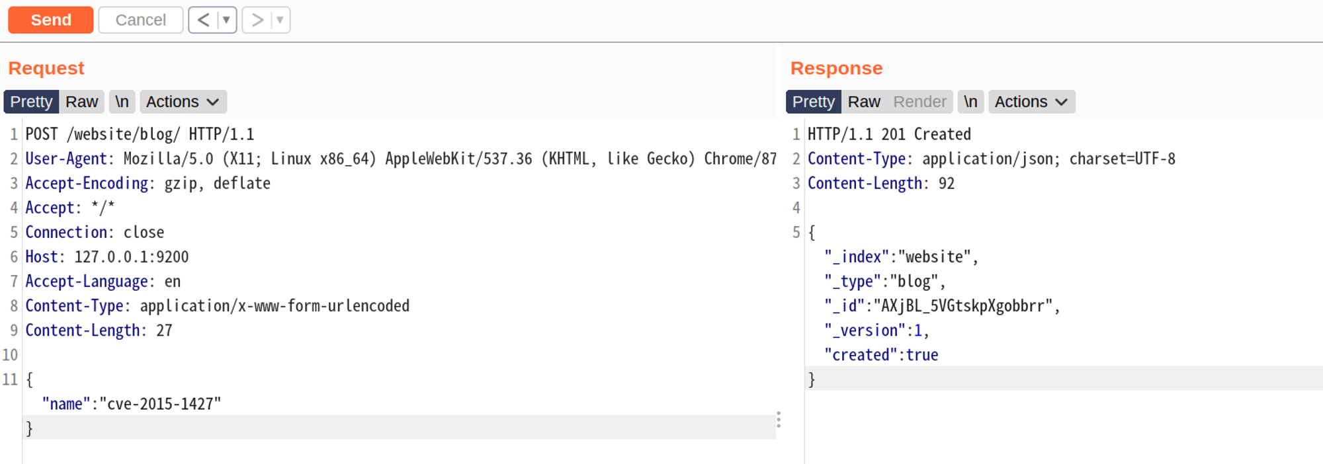Click the HTTP/1.1 201 Created status line
1323x464 pixels.
pos(889,134)
